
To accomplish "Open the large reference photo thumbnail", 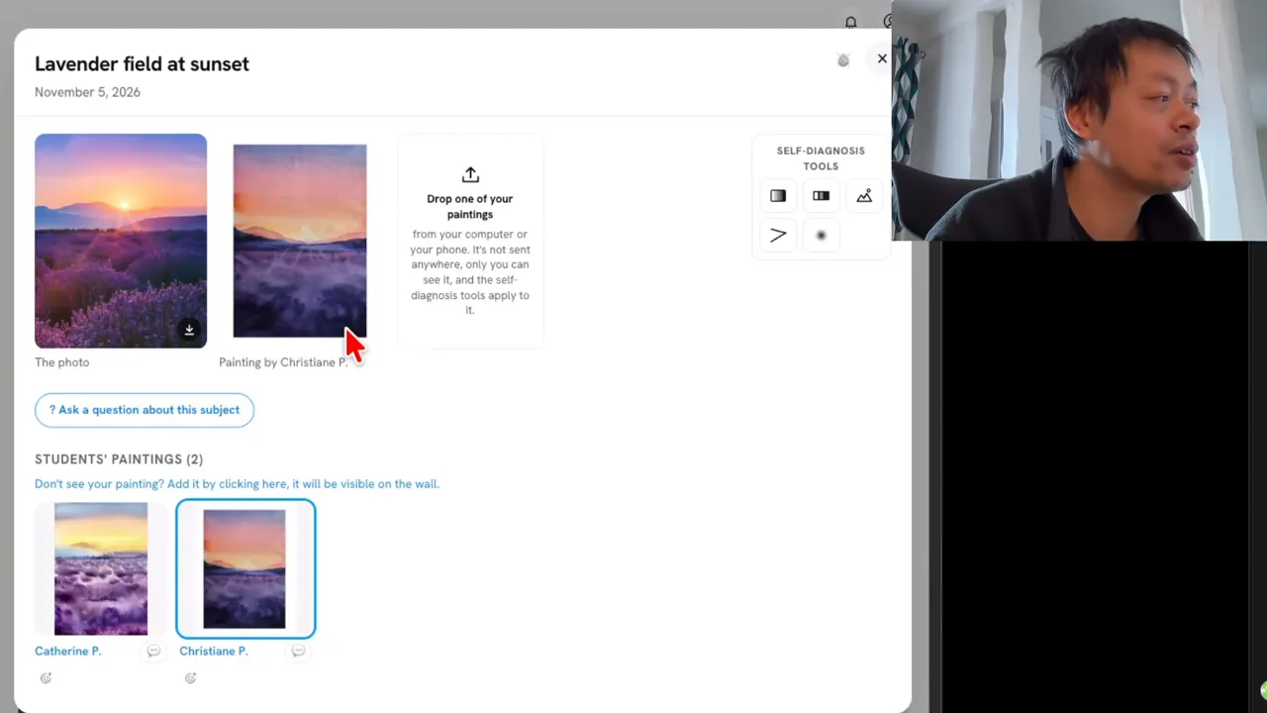I will (121, 241).
